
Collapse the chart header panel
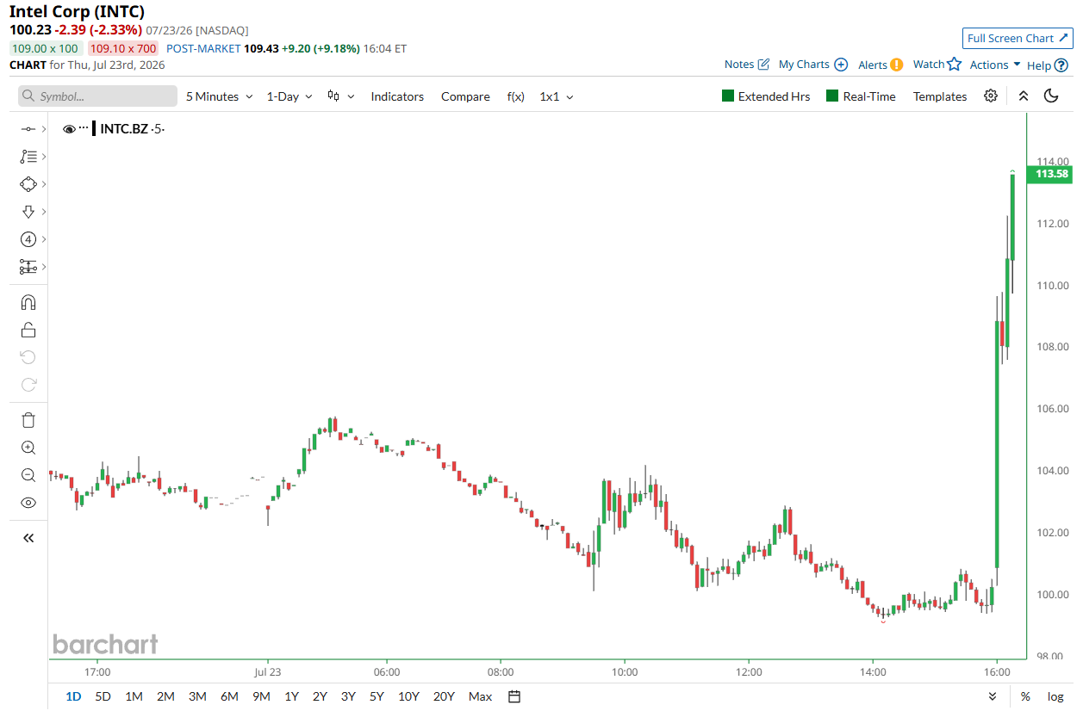[x=1024, y=96]
